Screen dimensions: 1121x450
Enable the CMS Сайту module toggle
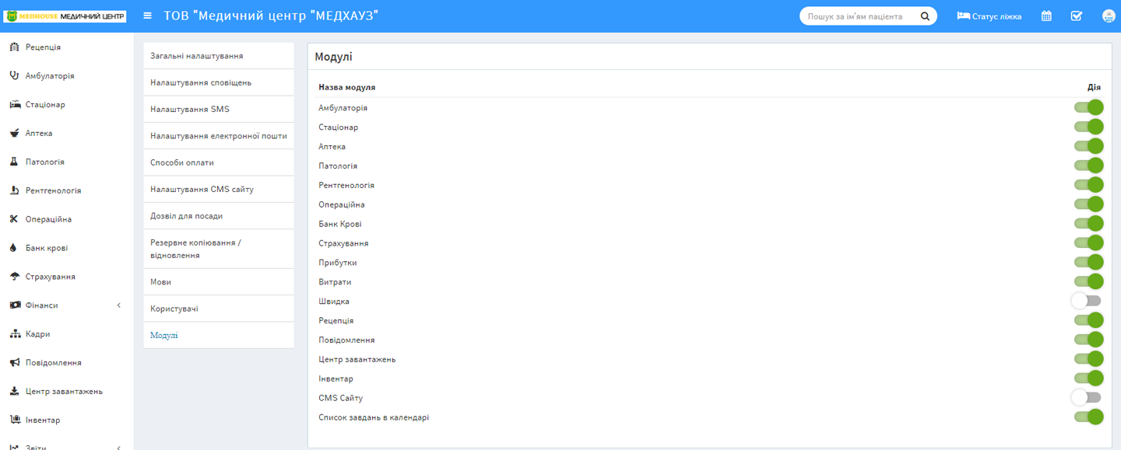1087,398
